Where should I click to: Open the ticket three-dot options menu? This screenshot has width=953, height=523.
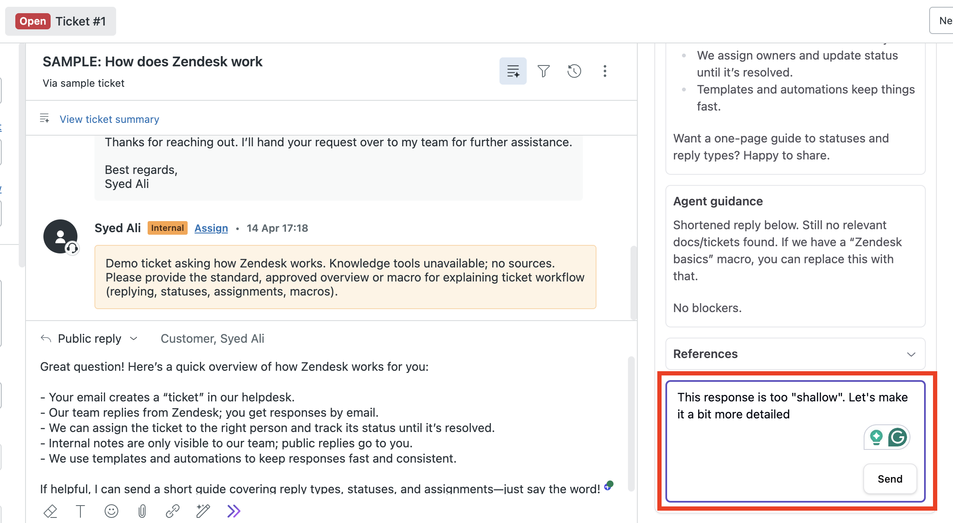605,71
